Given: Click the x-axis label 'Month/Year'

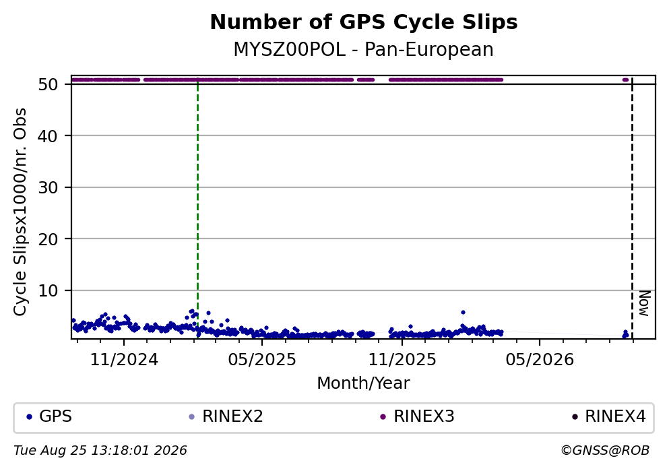Looking at the screenshot, I should (363, 383).
